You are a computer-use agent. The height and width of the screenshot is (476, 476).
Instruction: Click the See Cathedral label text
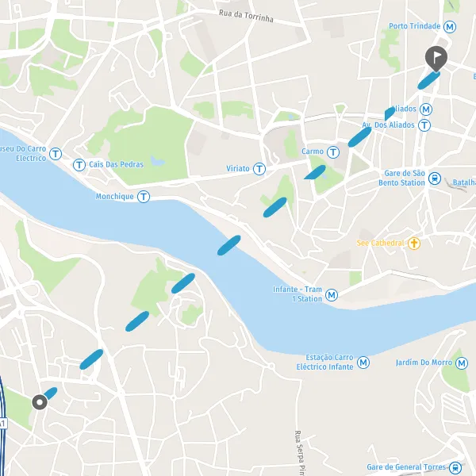click(x=380, y=244)
